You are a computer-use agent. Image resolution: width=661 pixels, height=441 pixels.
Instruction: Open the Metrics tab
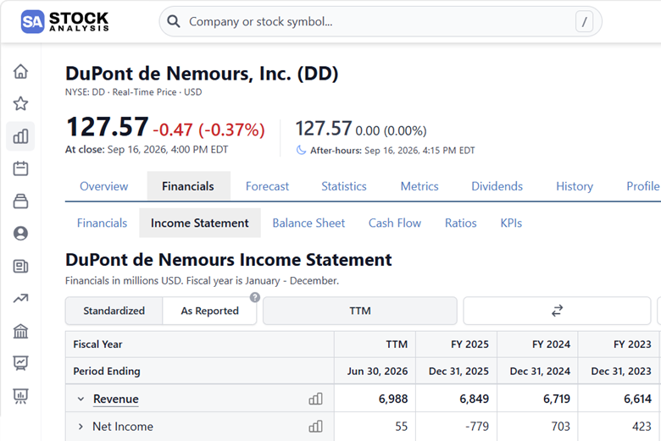(419, 186)
